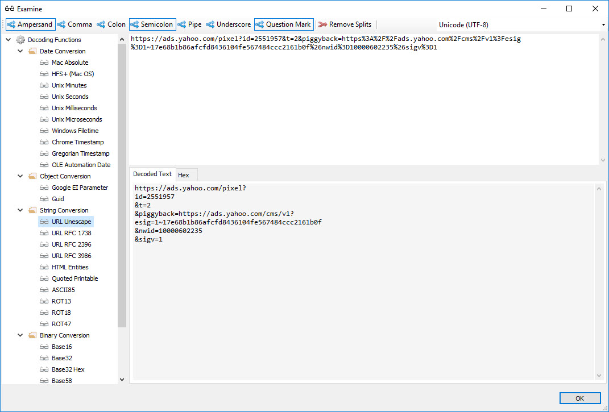This screenshot has width=609, height=412.
Task: Select the URL RFC 3986 decoder
Action: click(72, 256)
